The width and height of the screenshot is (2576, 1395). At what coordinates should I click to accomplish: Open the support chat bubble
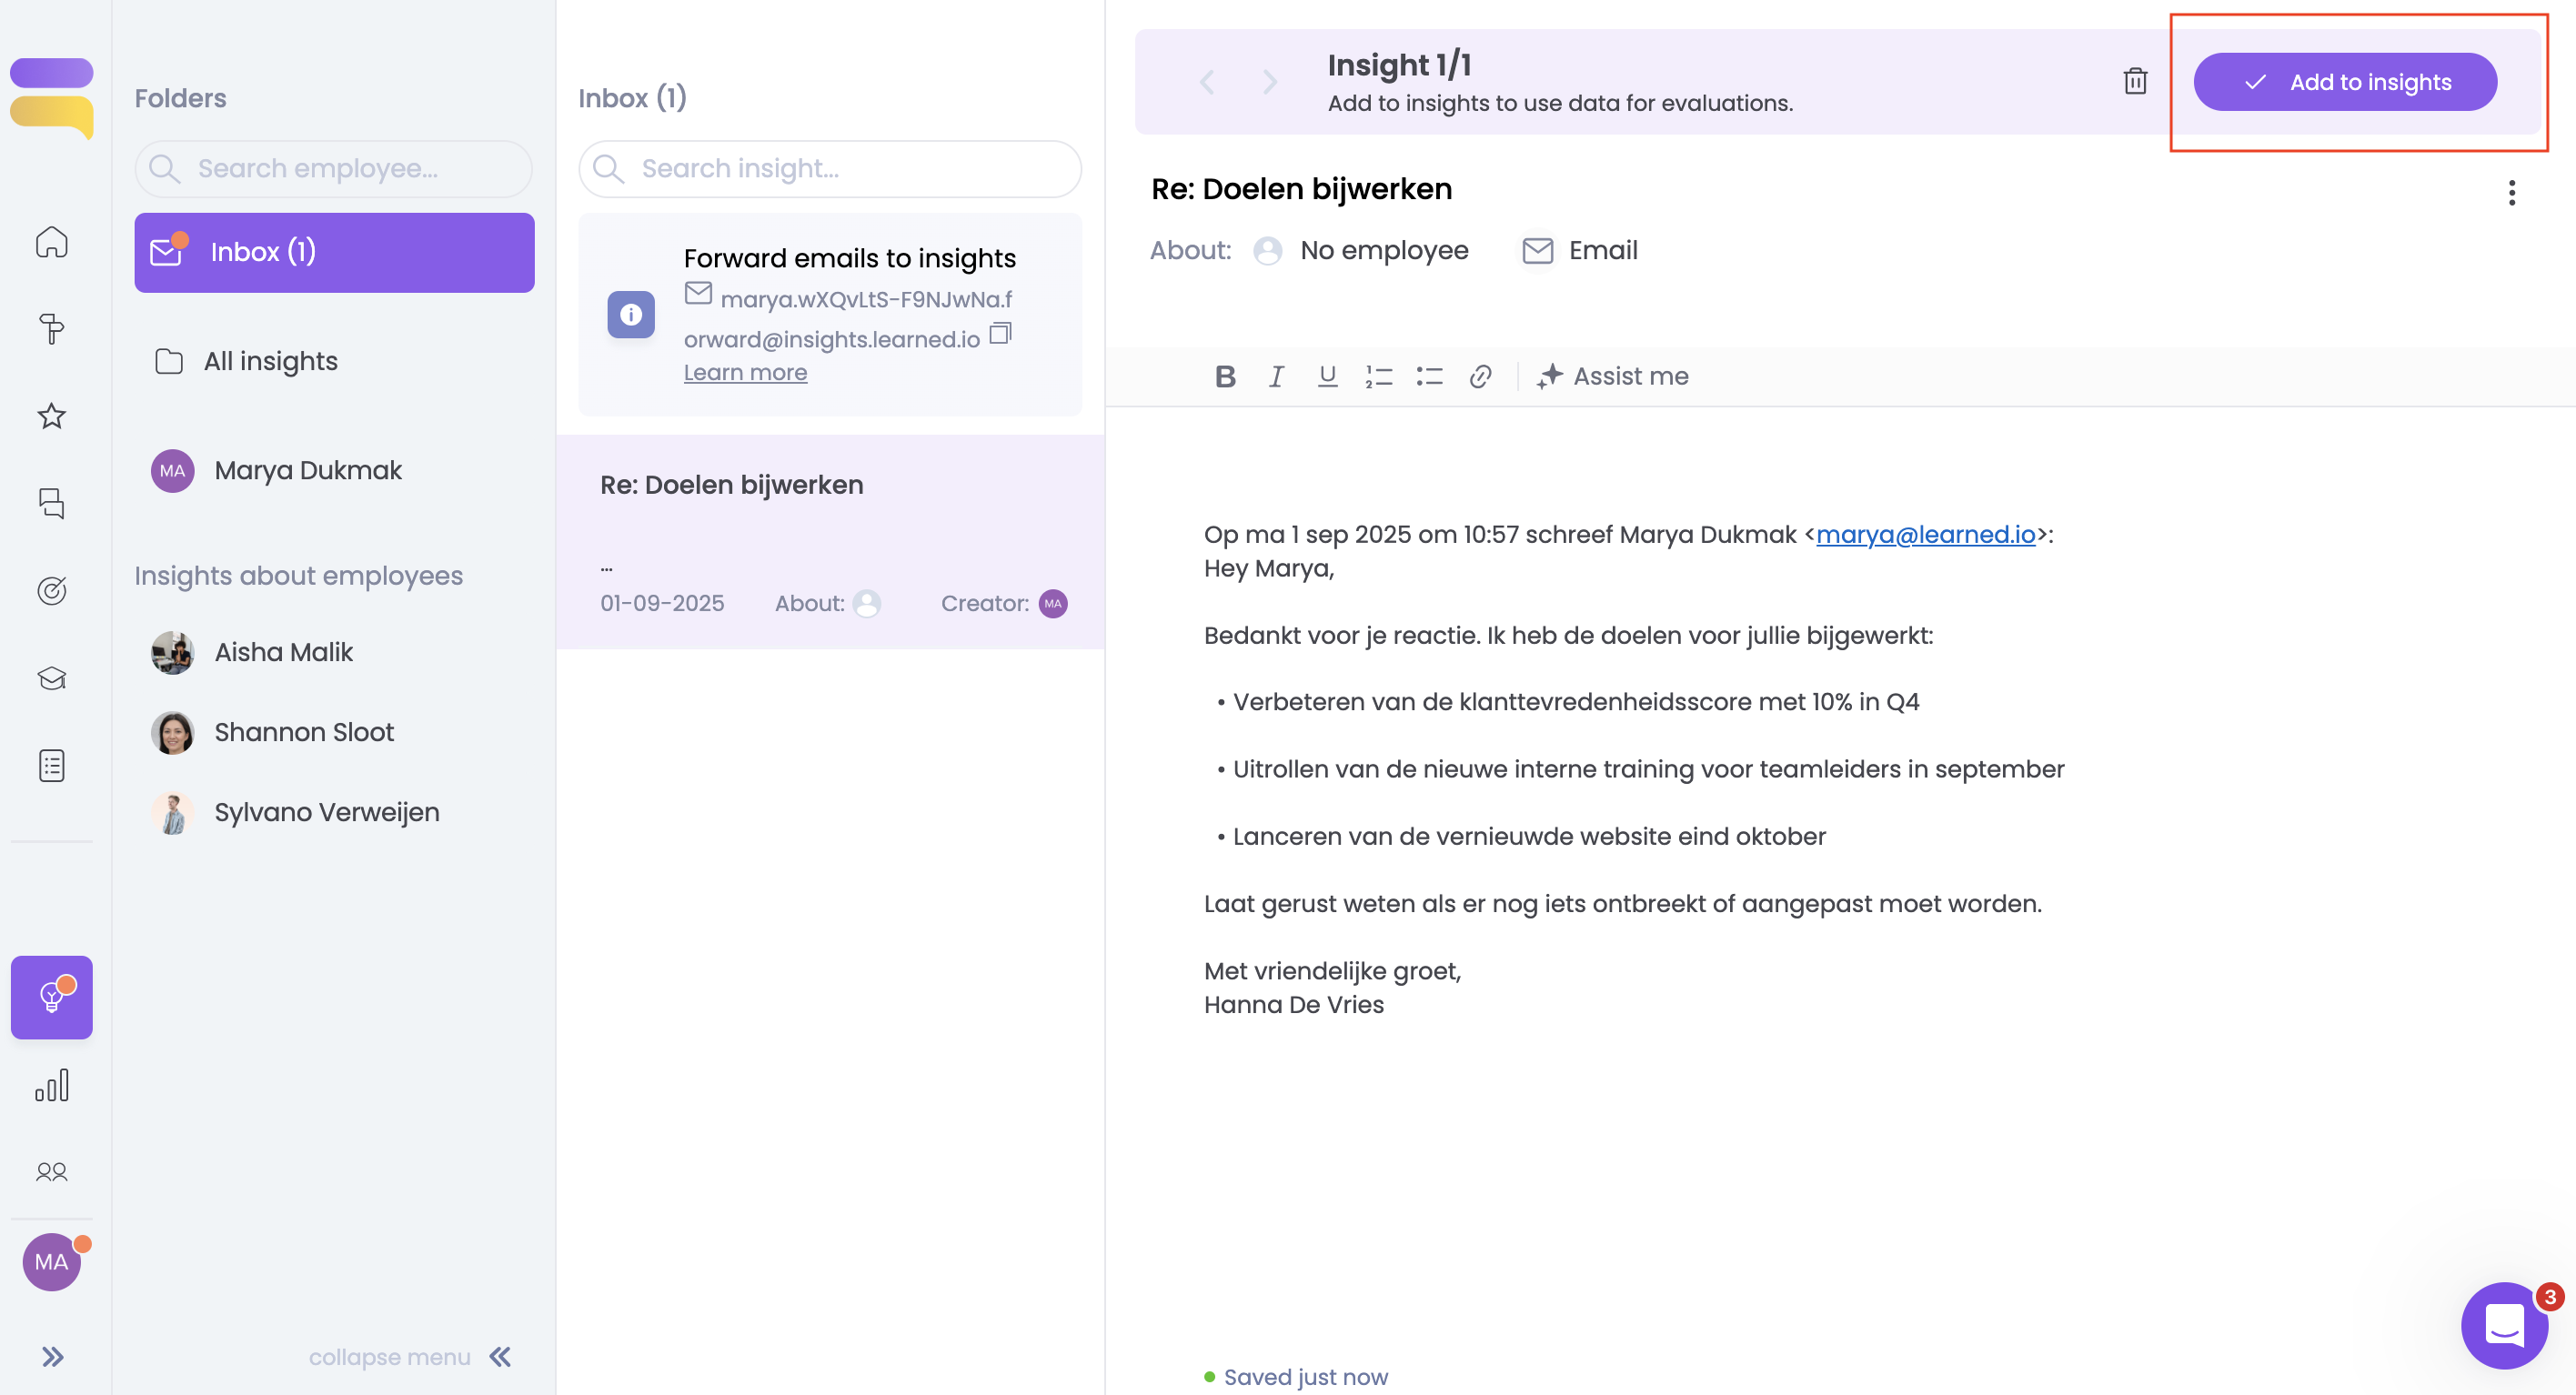[2503, 1325]
